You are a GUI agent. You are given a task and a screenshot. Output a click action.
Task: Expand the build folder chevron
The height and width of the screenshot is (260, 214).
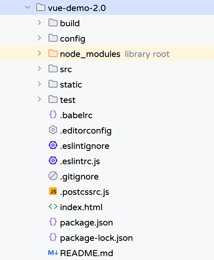pyautogui.click(x=39, y=22)
